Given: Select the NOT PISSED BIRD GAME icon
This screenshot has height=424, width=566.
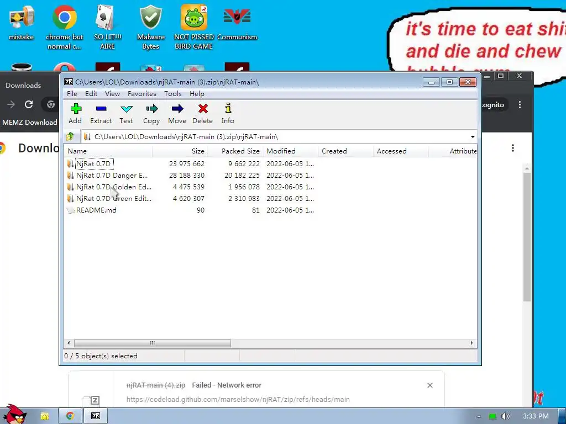Looking at the screenshot, I should (194, 27).
